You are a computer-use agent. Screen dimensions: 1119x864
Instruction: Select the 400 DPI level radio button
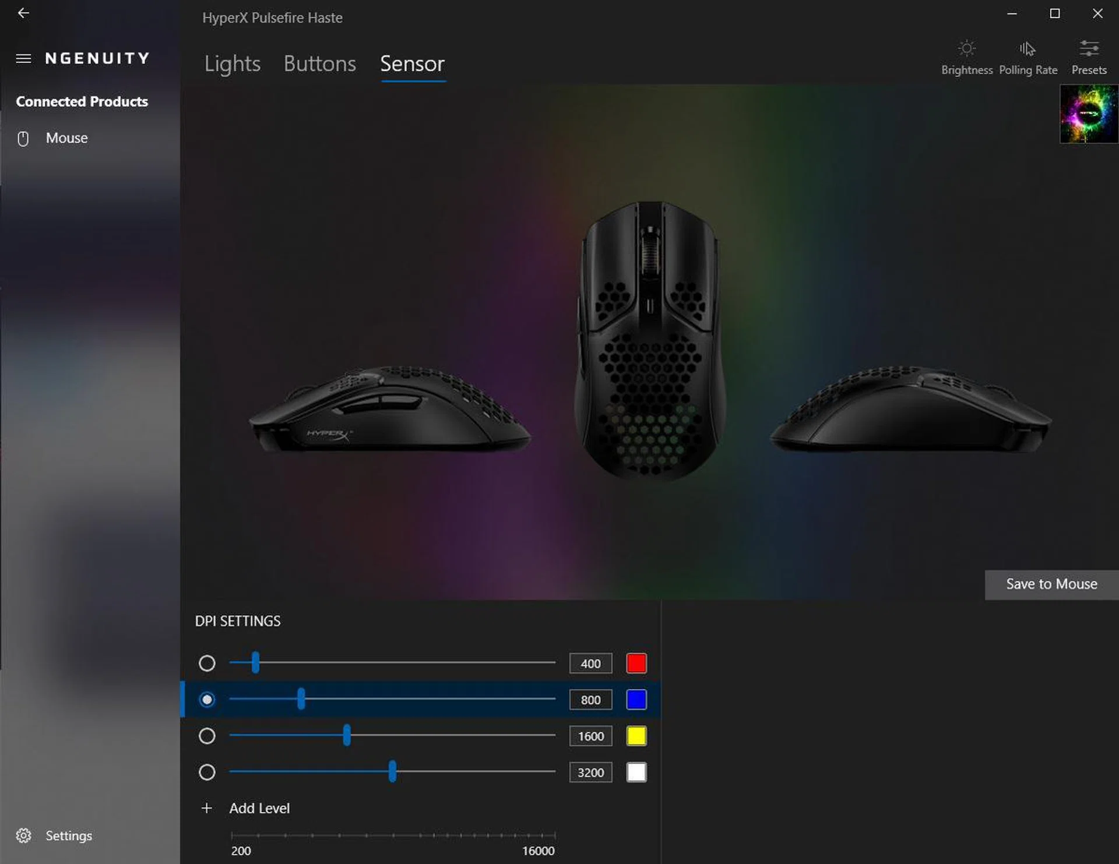click(207, 663)
